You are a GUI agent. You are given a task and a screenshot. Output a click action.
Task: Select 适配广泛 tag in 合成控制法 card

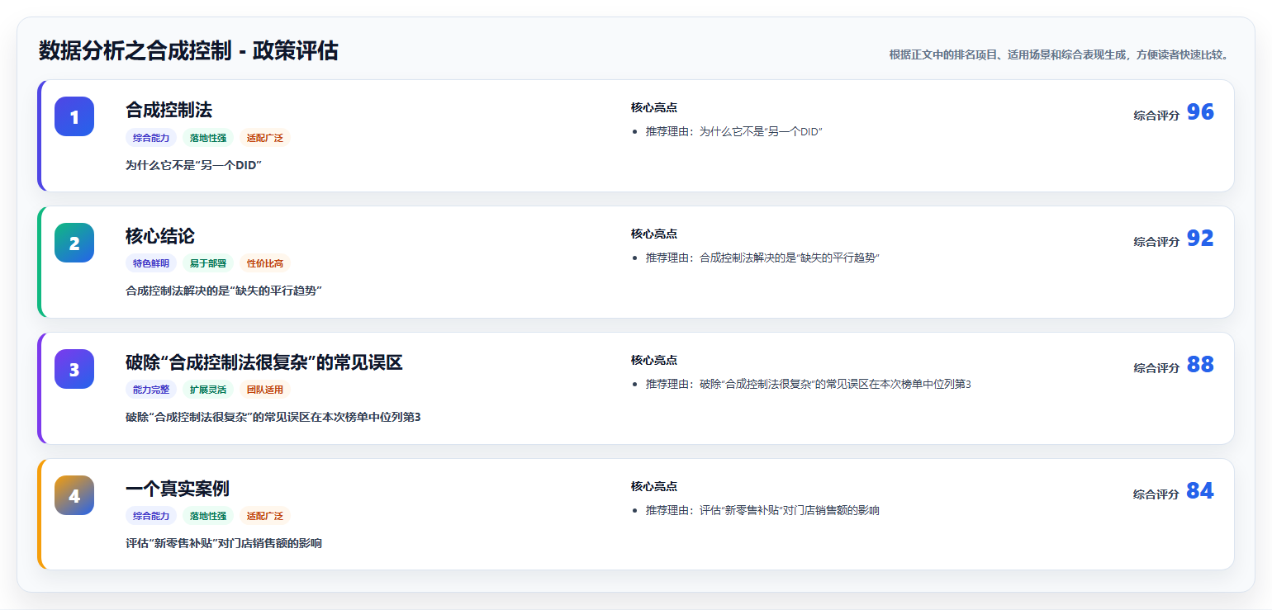click(265, 138)
